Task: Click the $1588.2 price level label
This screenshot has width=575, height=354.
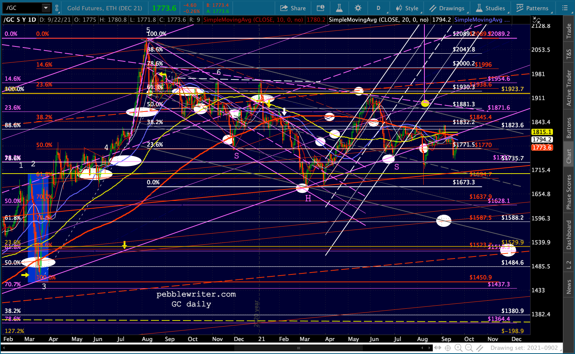Action: coord(513,218)
